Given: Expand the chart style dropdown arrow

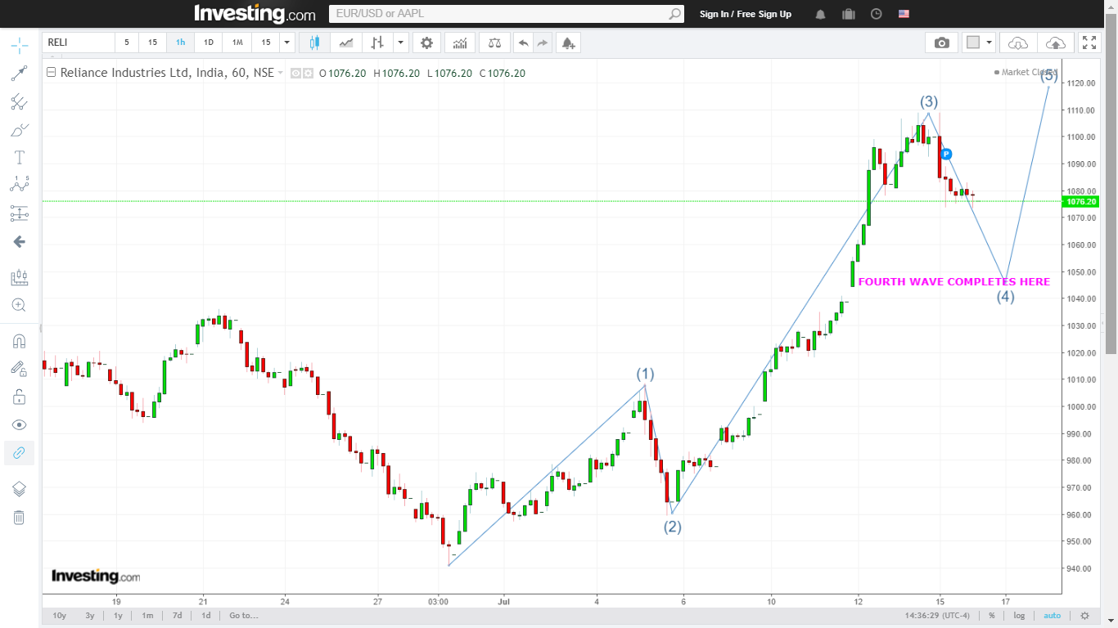Looking at the screenshot, I should click(400, 43).
